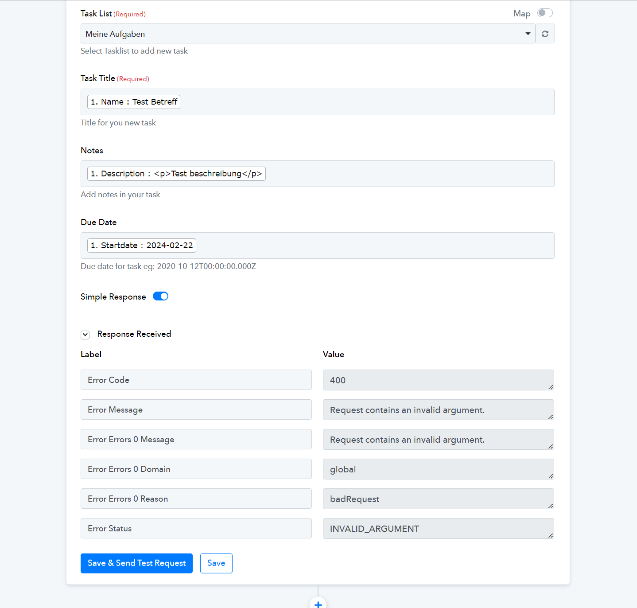Select the Startdate 2024-02-22 tag

coord(142,246)
